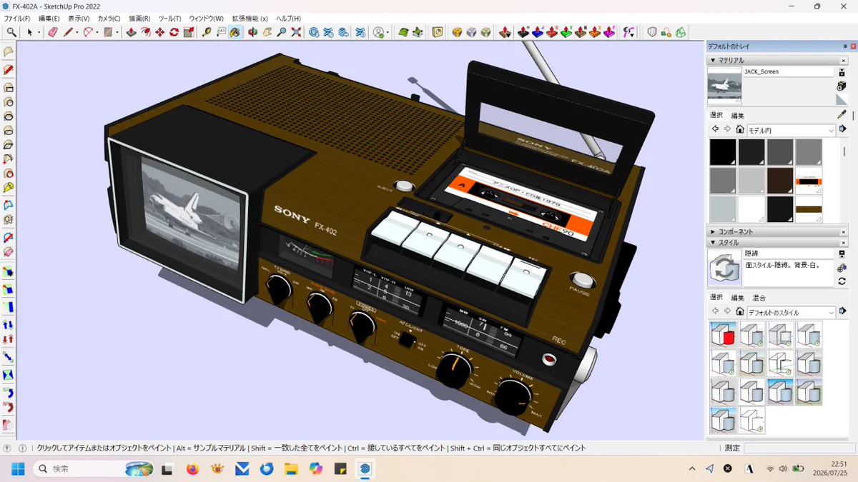Image resolution: width=858 pixels, height=482 pixels.
Task: Select the white material swatch
Action: [751, 209]
